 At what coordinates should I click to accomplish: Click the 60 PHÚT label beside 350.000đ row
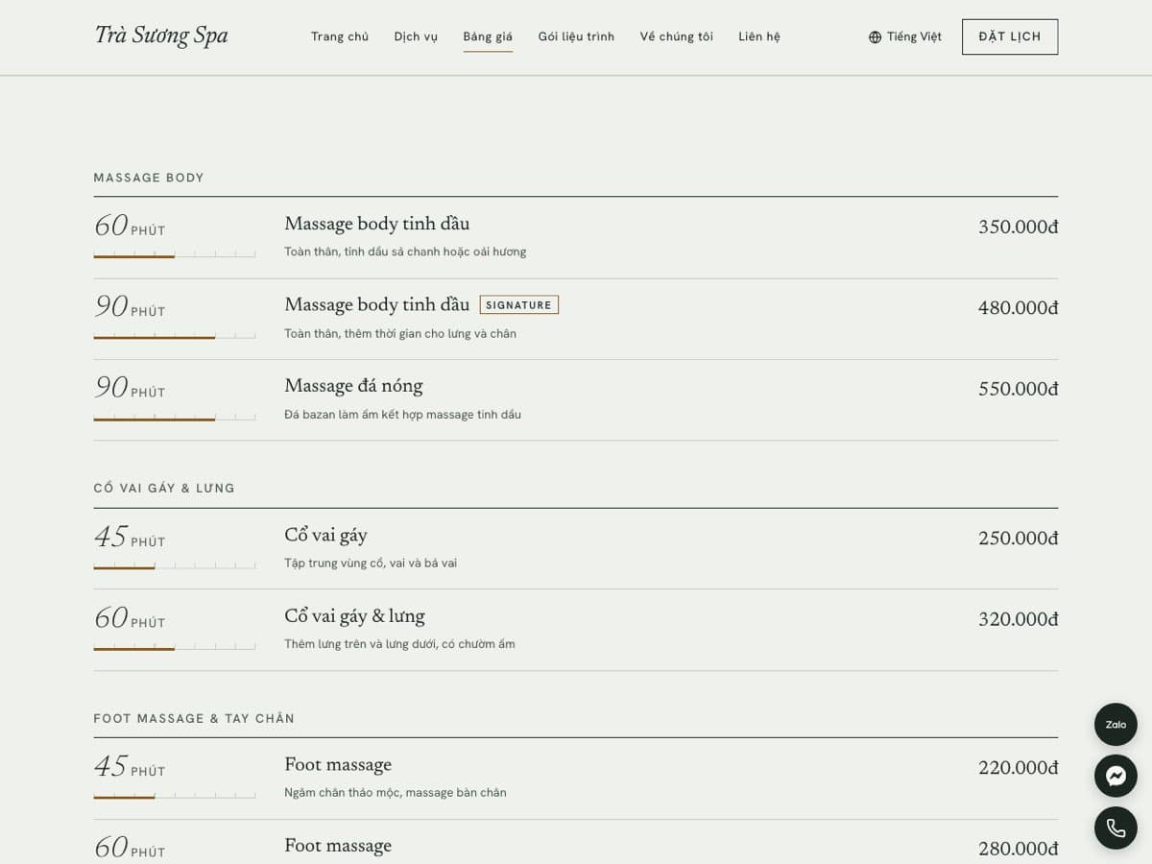130,227
